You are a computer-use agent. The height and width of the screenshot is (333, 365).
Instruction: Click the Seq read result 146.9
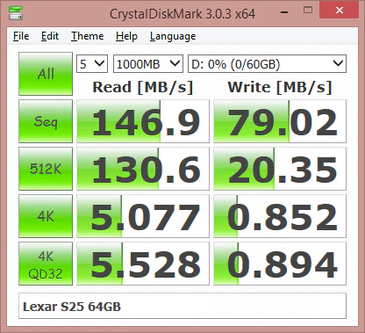pyautogui.click(x=143, y=121)
